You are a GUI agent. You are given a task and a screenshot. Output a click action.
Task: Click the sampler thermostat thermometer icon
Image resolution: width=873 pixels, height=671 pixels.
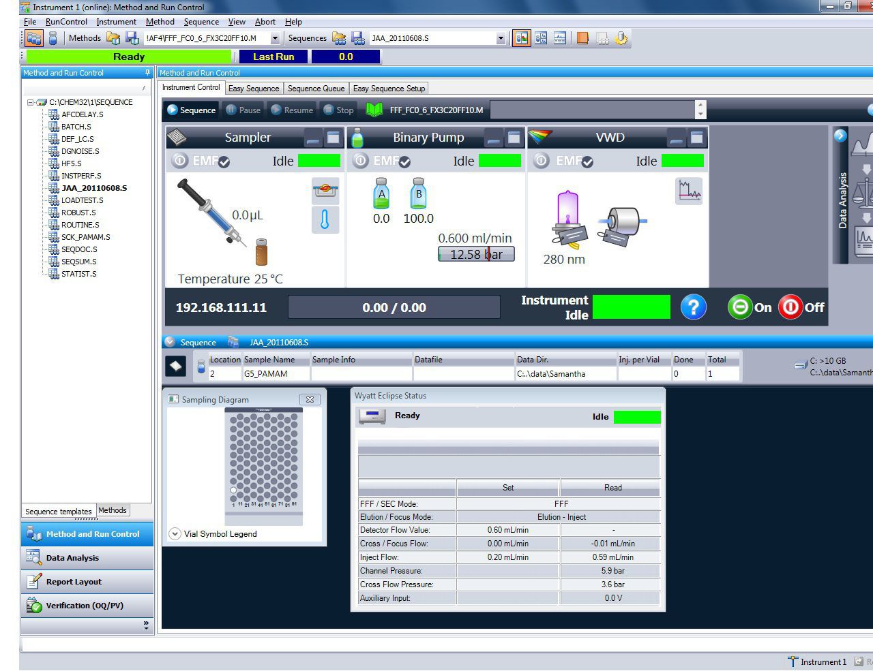[x=325, y=220]
